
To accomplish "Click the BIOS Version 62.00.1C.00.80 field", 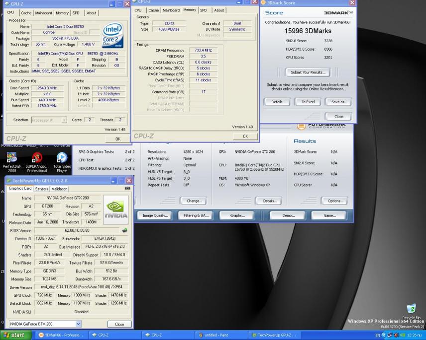I will point(77,230).
